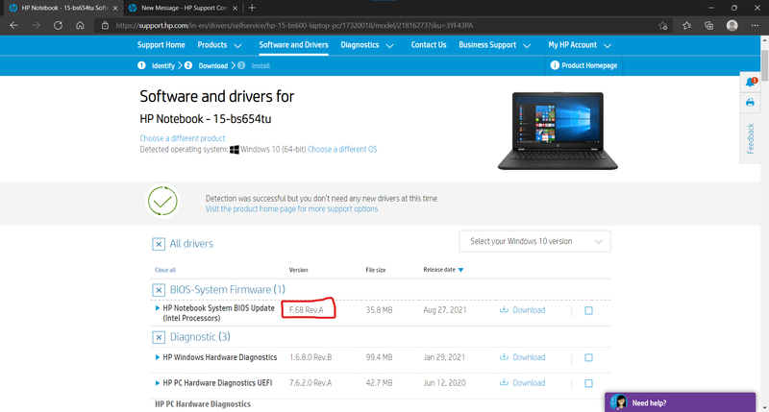The width and height of the screenshot is (769, 412).
Task: Expand HP Windows Hardware Diagnostics row
Action: coord(157,357)
